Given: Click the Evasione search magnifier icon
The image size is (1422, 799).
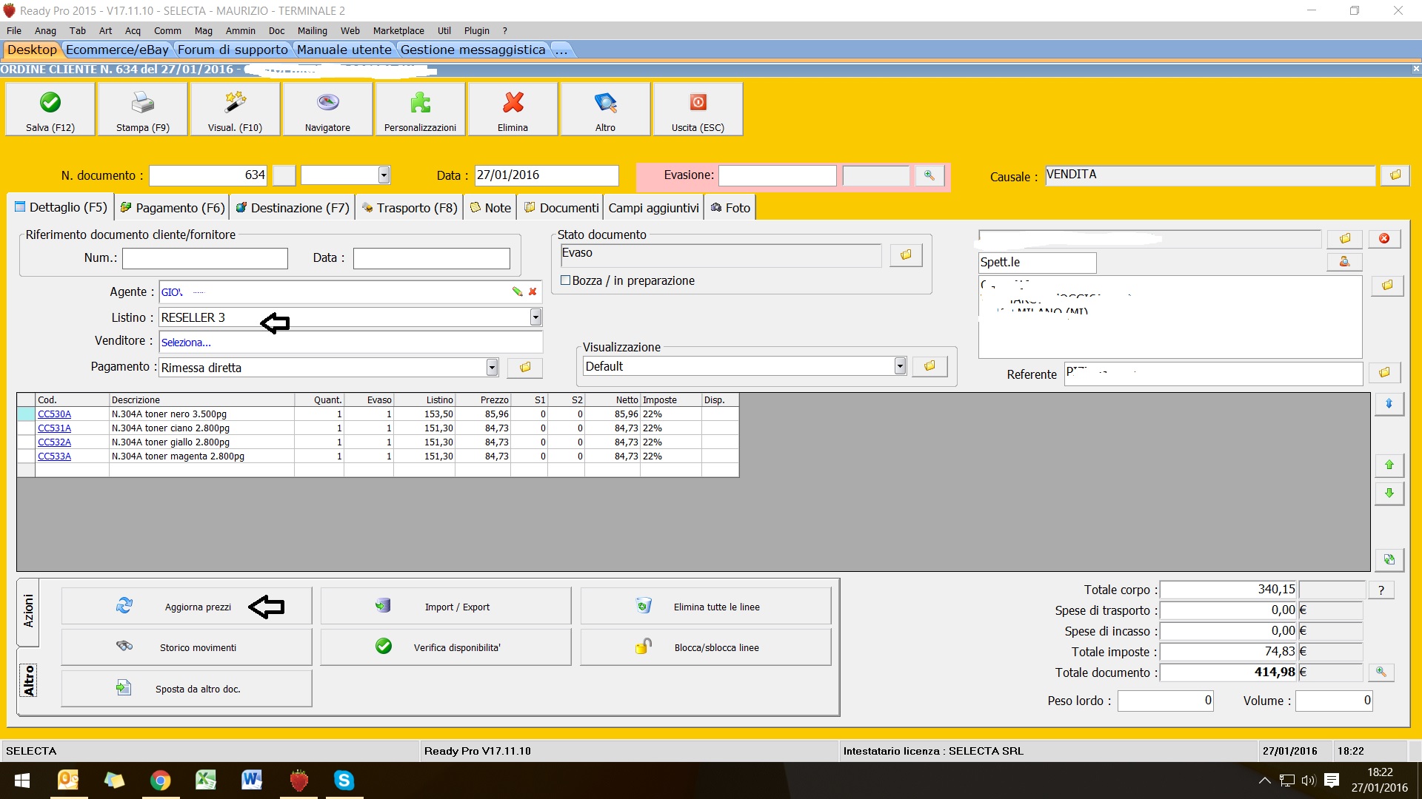Looking at the screenshot, I should pos(929,175).
